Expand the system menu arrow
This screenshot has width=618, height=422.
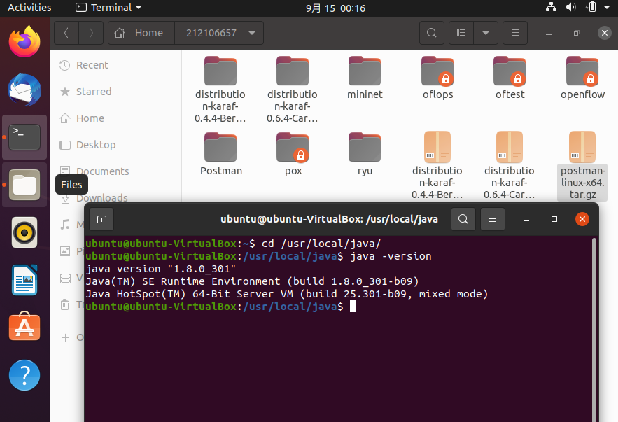tap(607, 8)
